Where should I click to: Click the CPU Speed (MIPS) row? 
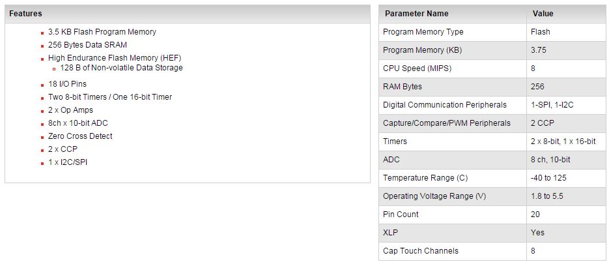pyautogui.click(x=492, y=68)
